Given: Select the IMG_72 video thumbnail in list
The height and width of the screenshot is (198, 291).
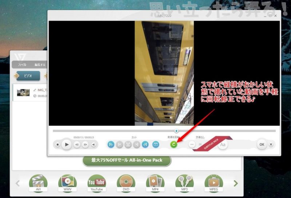Looking at the screenshot, I should pyautogui.click(x=23, y=92).
